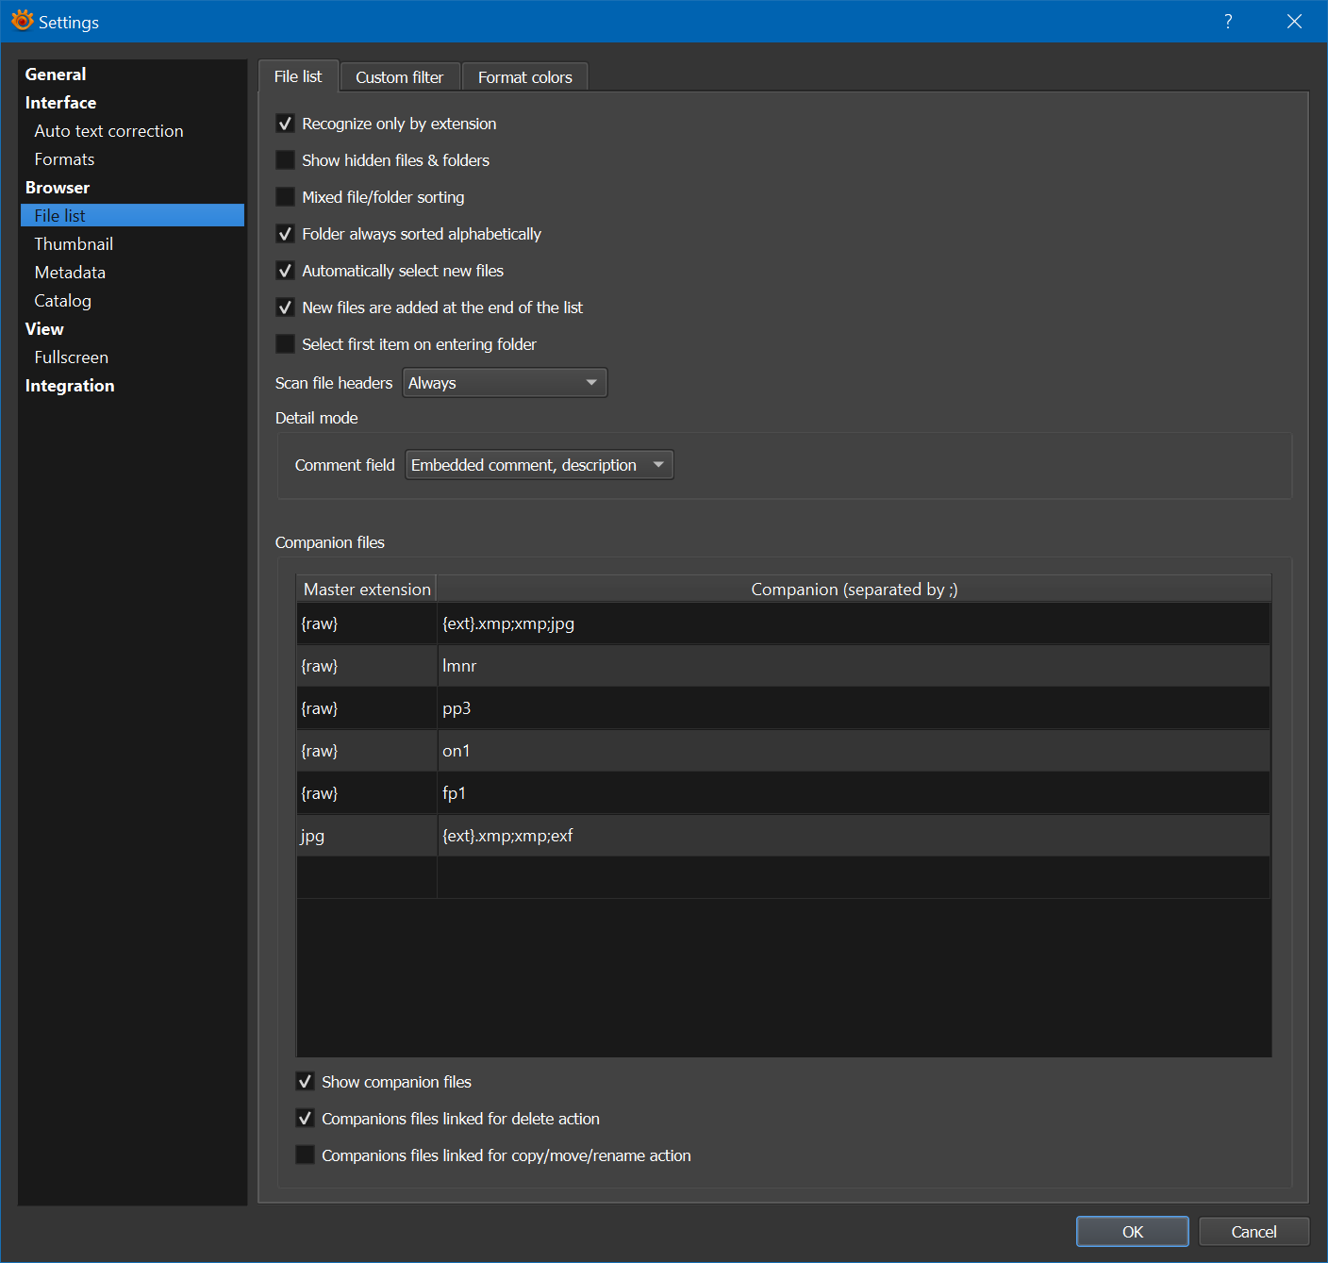Switch to the Custom filter tab
The image size is (1328, 1263).
click(x=399, y=77)
